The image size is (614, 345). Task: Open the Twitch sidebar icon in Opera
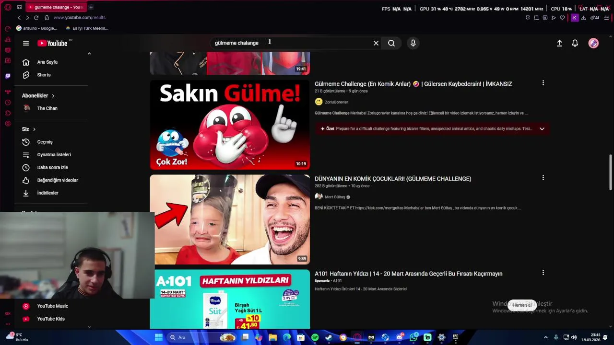point(8,76)
